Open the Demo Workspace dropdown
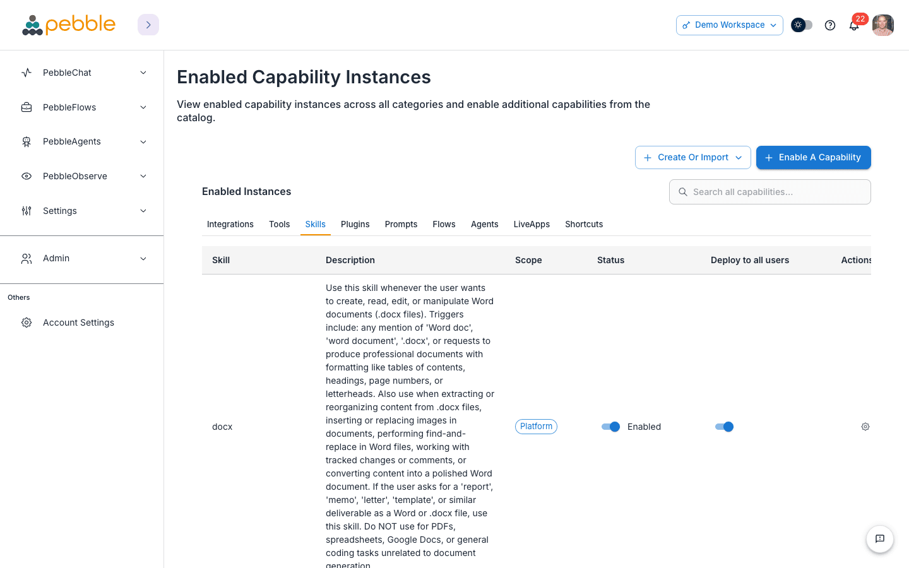The height and width of the screenshot is (568, 909). (x=730, y=25)
